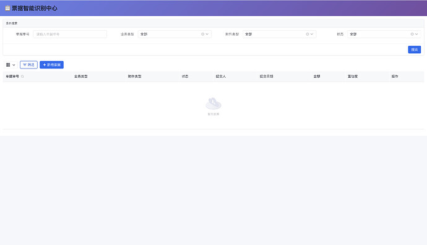The width and height of the screenshot is (427, 245).
Task: Open the 业务类型 filter dropdown
Action: [x=175, y=34]
